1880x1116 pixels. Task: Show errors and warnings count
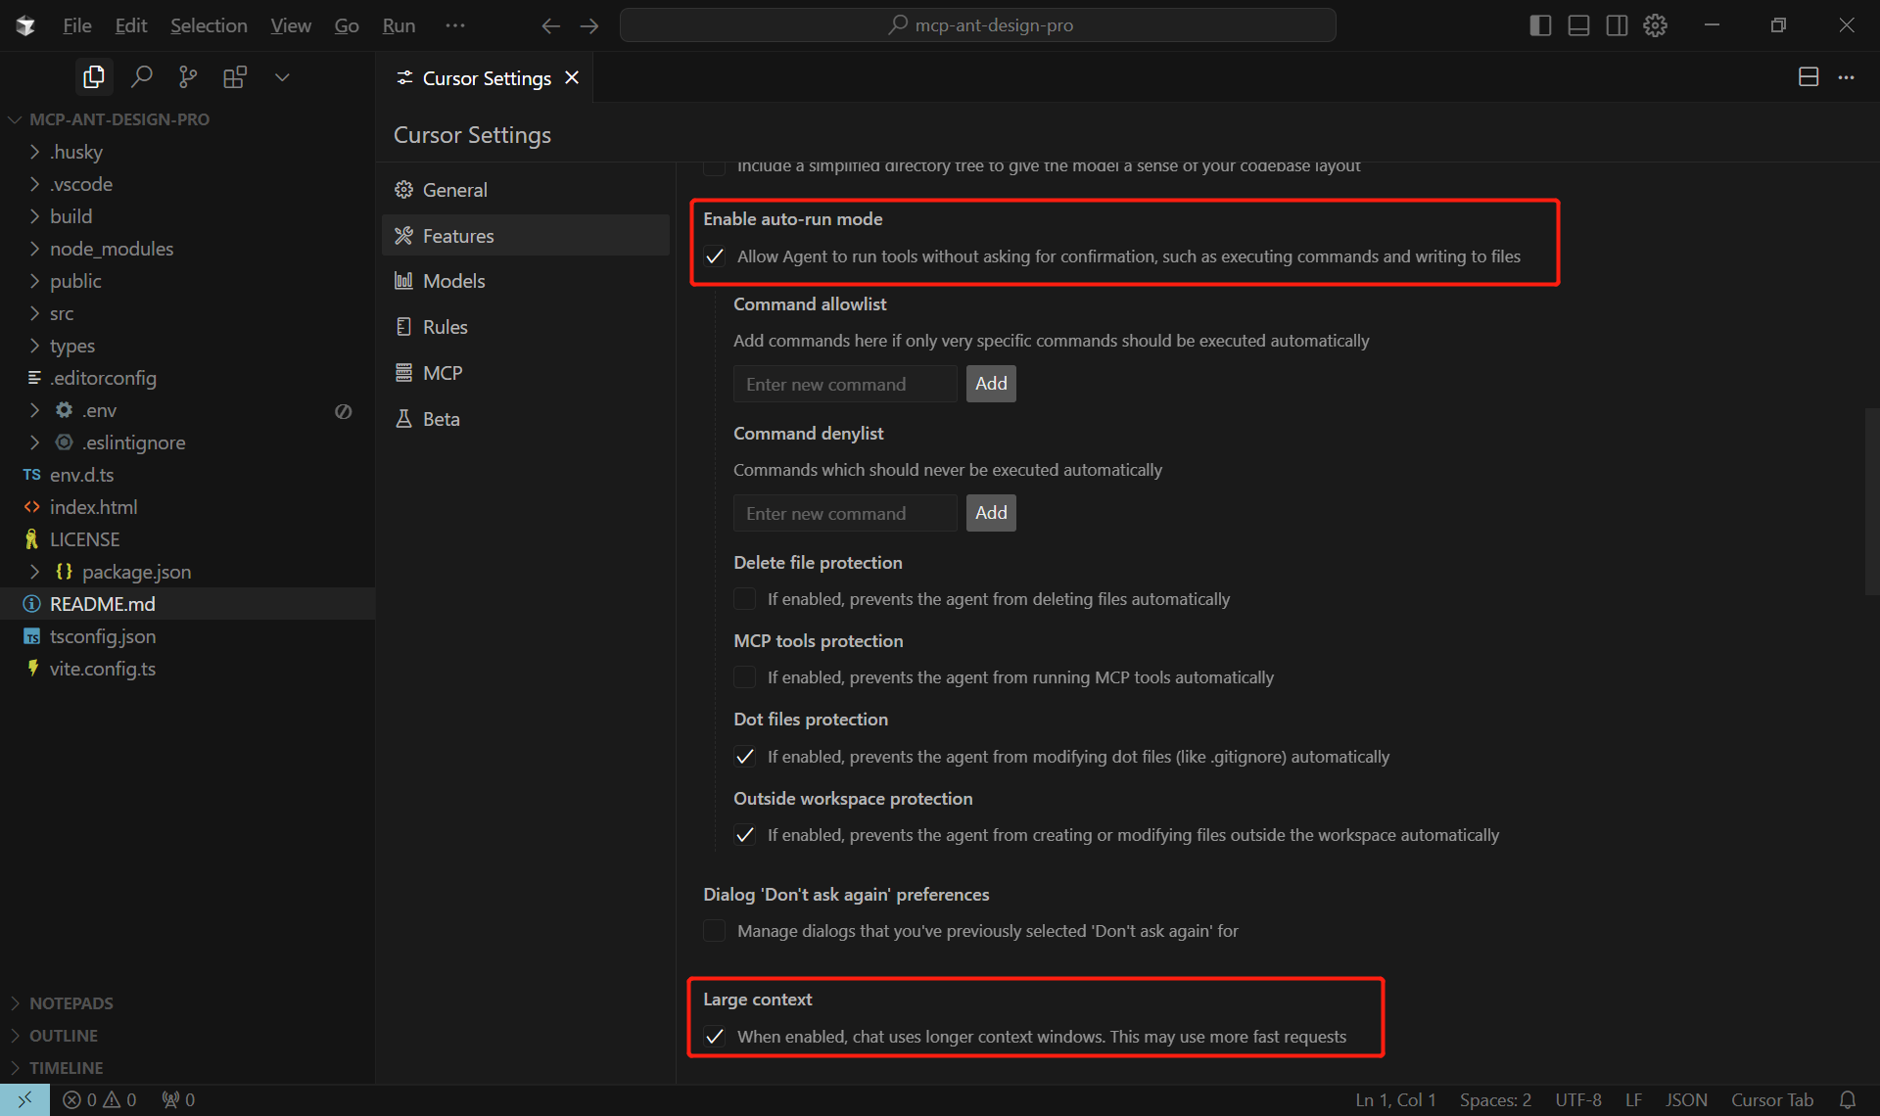[x=100, y=1099]
